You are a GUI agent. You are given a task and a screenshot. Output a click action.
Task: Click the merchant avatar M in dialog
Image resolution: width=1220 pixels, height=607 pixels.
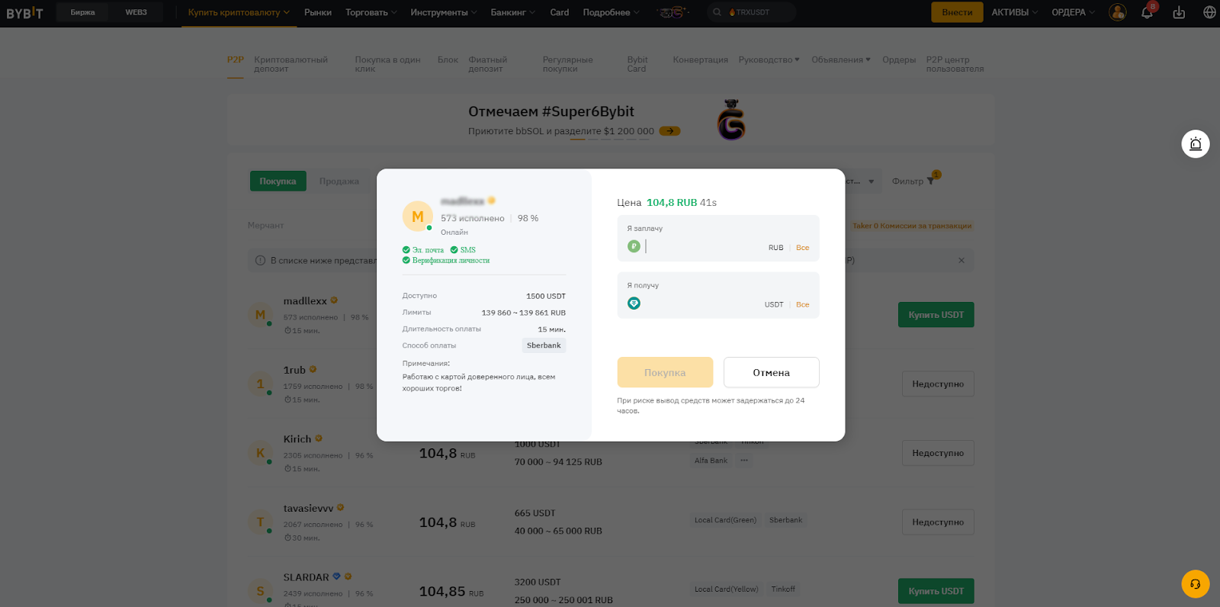pyautogui.click(x=417, y=217)
